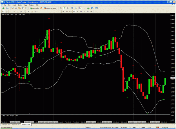
Task: Switch to the GBPUSD,H4 chart tab
Action: (x=6, y=124)
